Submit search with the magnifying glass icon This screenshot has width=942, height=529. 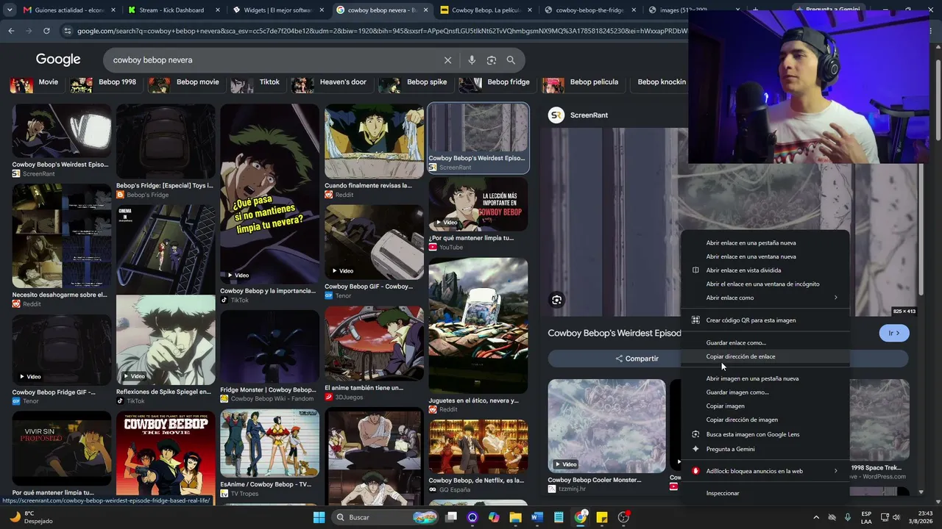pos(511,60)
